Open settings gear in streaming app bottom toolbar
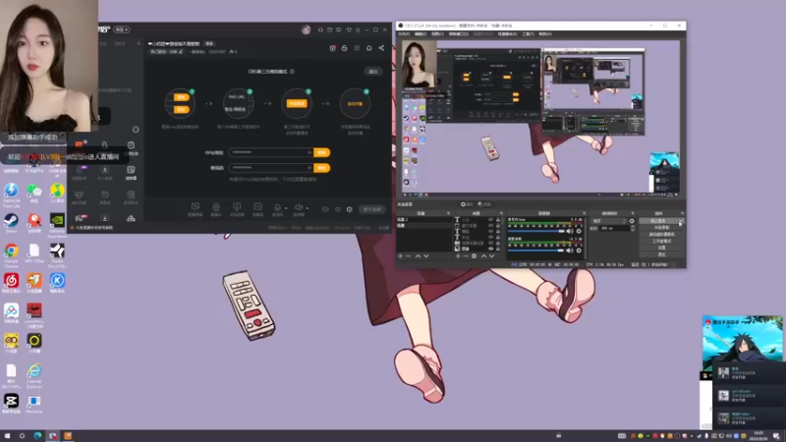 click(x=350, y=209)
